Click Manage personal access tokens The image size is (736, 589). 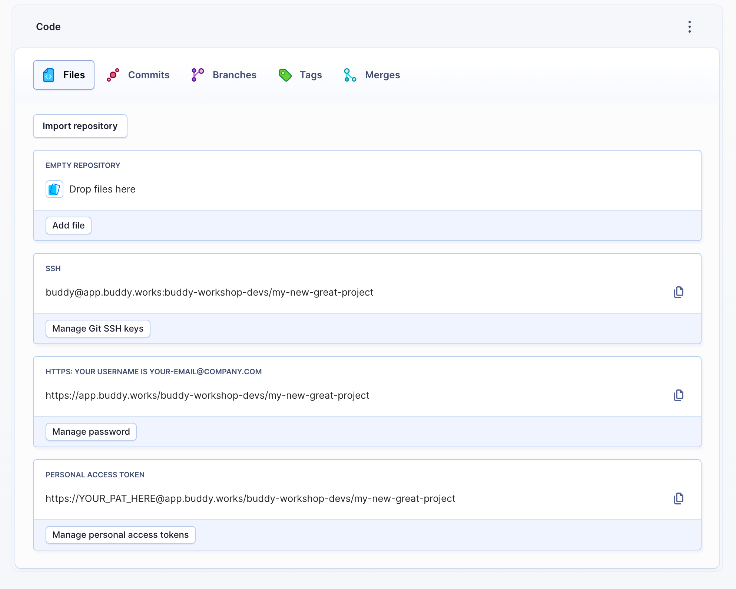(x=120, y=534)
